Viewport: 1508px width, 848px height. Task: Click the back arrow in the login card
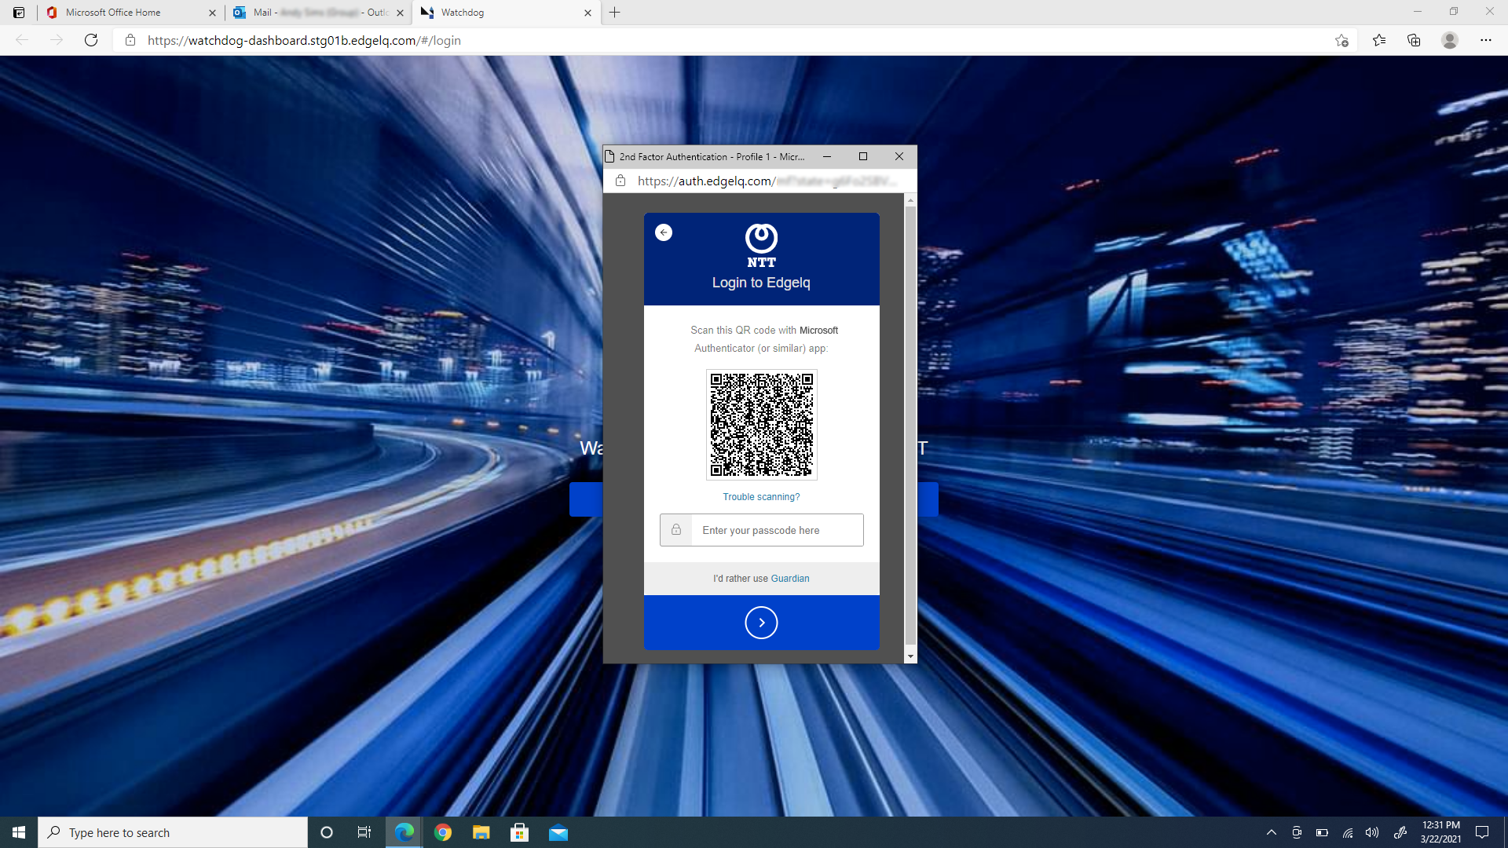coord(664,232)
